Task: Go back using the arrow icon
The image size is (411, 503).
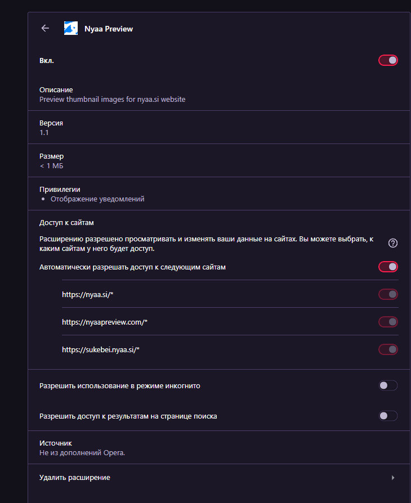Action: 45,28
